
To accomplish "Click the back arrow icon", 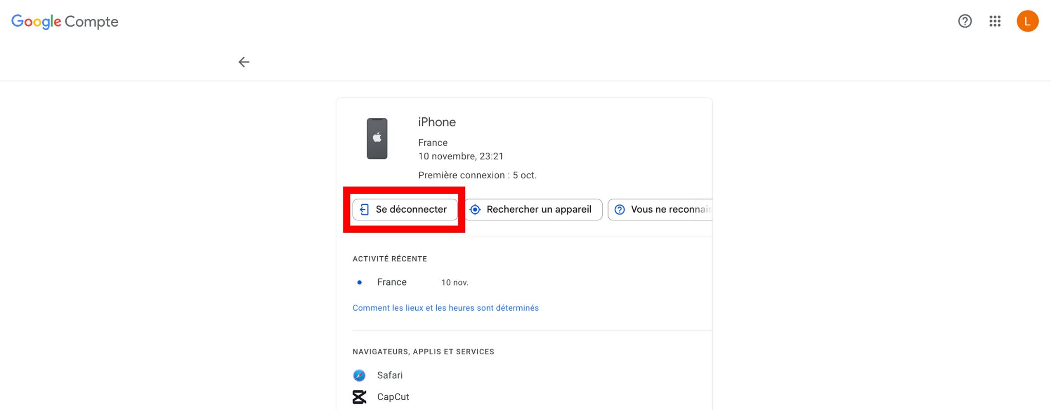I will (x=244, y=62).
